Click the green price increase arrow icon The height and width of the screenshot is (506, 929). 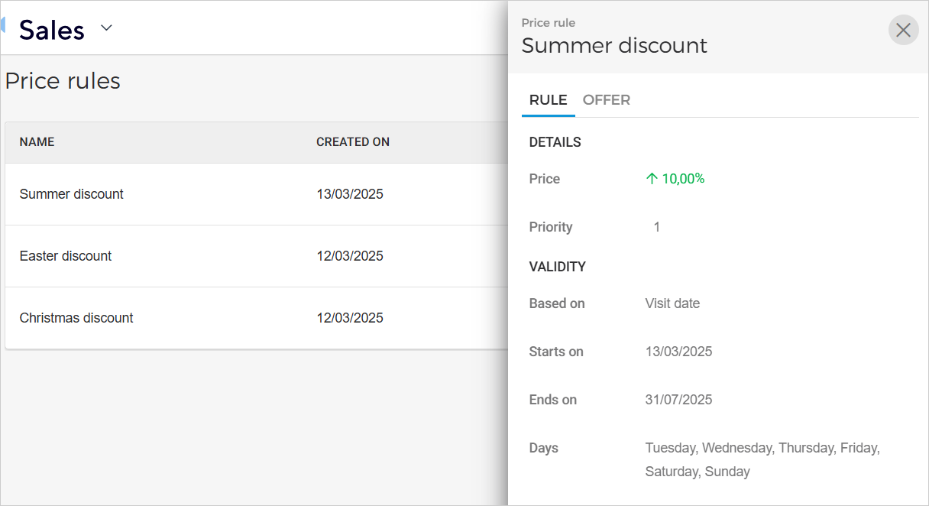pos(652,179)
